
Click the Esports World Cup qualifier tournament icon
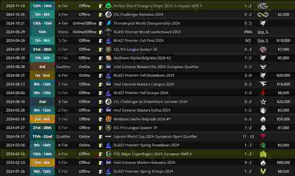(108, 137)
